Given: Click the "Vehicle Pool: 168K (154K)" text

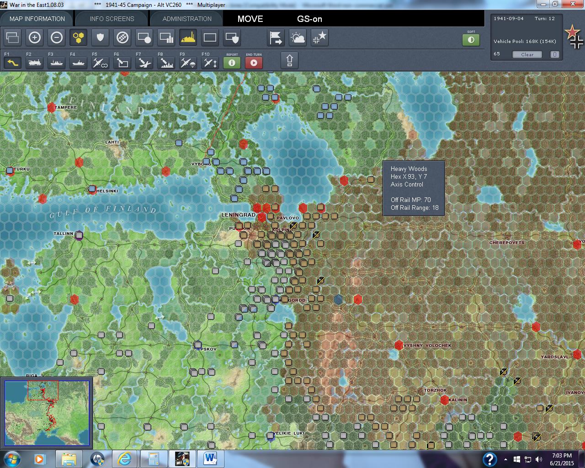Looking at the screenshot, I should pos(525,41).
